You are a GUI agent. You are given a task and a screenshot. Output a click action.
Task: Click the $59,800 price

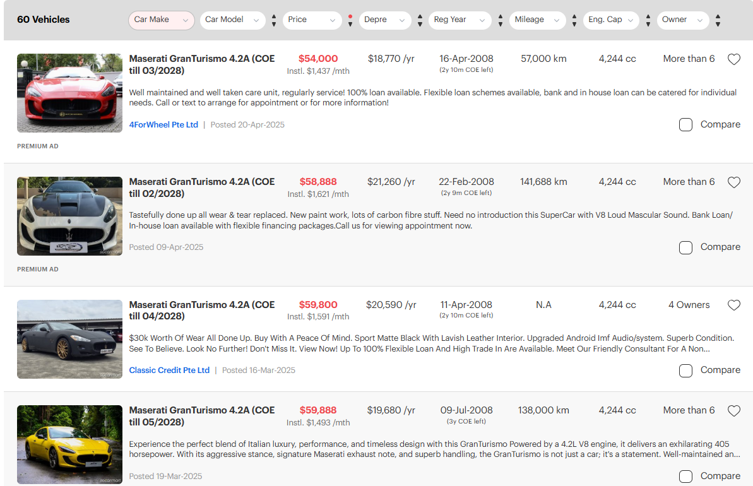pos(318,304)
